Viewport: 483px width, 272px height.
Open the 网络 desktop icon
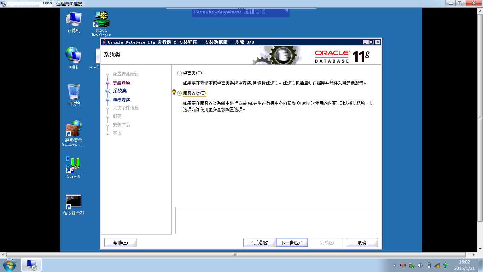pyautogui.click(x=74, y=58)
